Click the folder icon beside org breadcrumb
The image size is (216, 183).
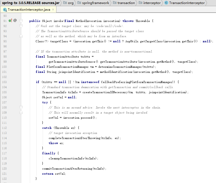click(65, 3)
